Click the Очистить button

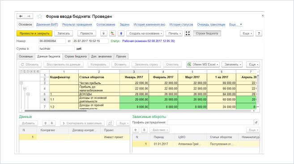[172, 64]
